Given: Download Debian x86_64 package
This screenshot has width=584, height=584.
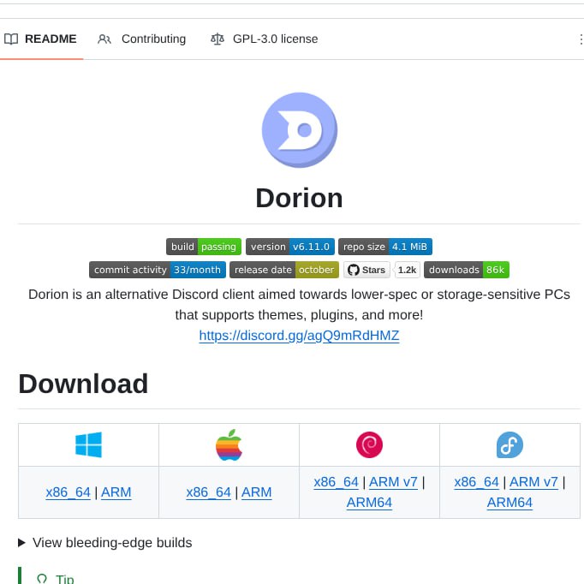Looking at the screenshot, I should [x=336, y=482].
